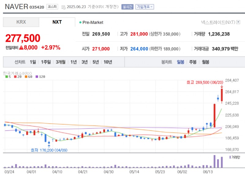This screenshot has height=174, width=245.
Task: Click the 코스피 market badge
Action: point(52,7)
